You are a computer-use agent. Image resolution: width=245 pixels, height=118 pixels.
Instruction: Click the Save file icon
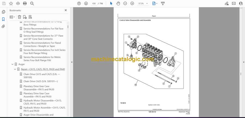[x=4, y=4]
